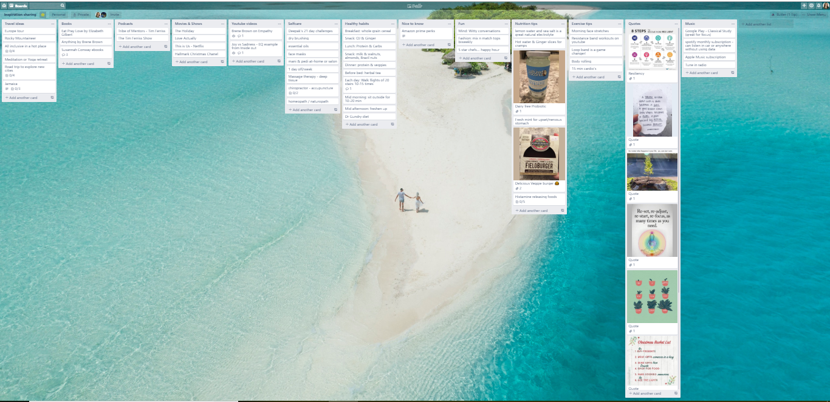The image size is (830, 402).
Task: Click template icon in Youtube videos list
Action: point(280,61)
